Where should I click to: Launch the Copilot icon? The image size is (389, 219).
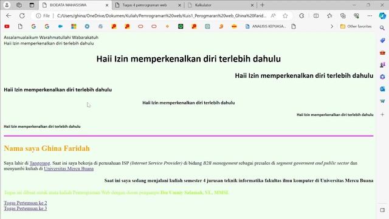click(x=382, y=16)
